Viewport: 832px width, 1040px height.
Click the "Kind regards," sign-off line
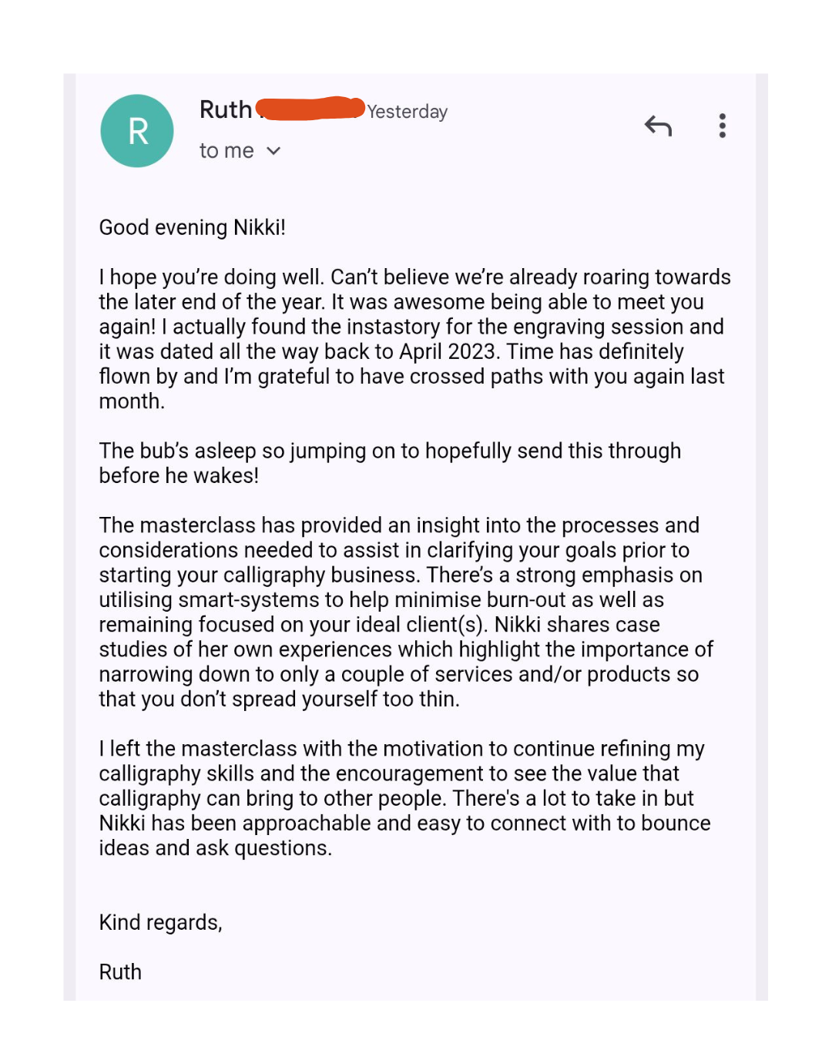[160, 923]
